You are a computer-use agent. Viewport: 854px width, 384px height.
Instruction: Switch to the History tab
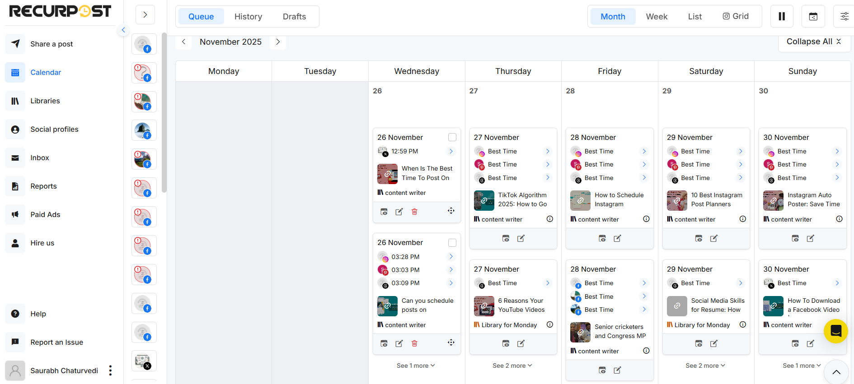coord(248,17)
